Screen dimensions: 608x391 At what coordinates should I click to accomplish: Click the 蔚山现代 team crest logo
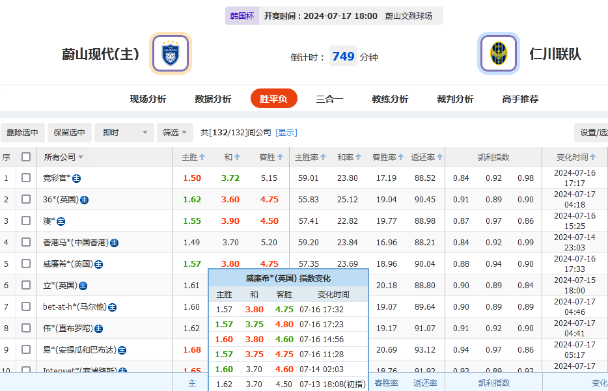(x=169, y=53)
